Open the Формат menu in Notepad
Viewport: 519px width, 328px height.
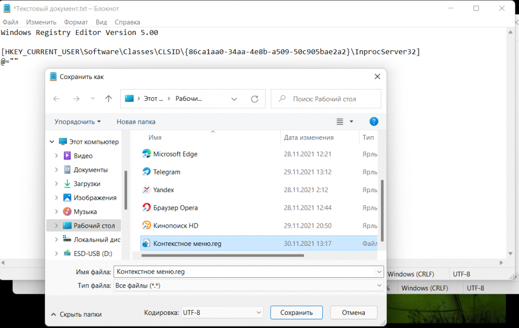pos(76,22)
